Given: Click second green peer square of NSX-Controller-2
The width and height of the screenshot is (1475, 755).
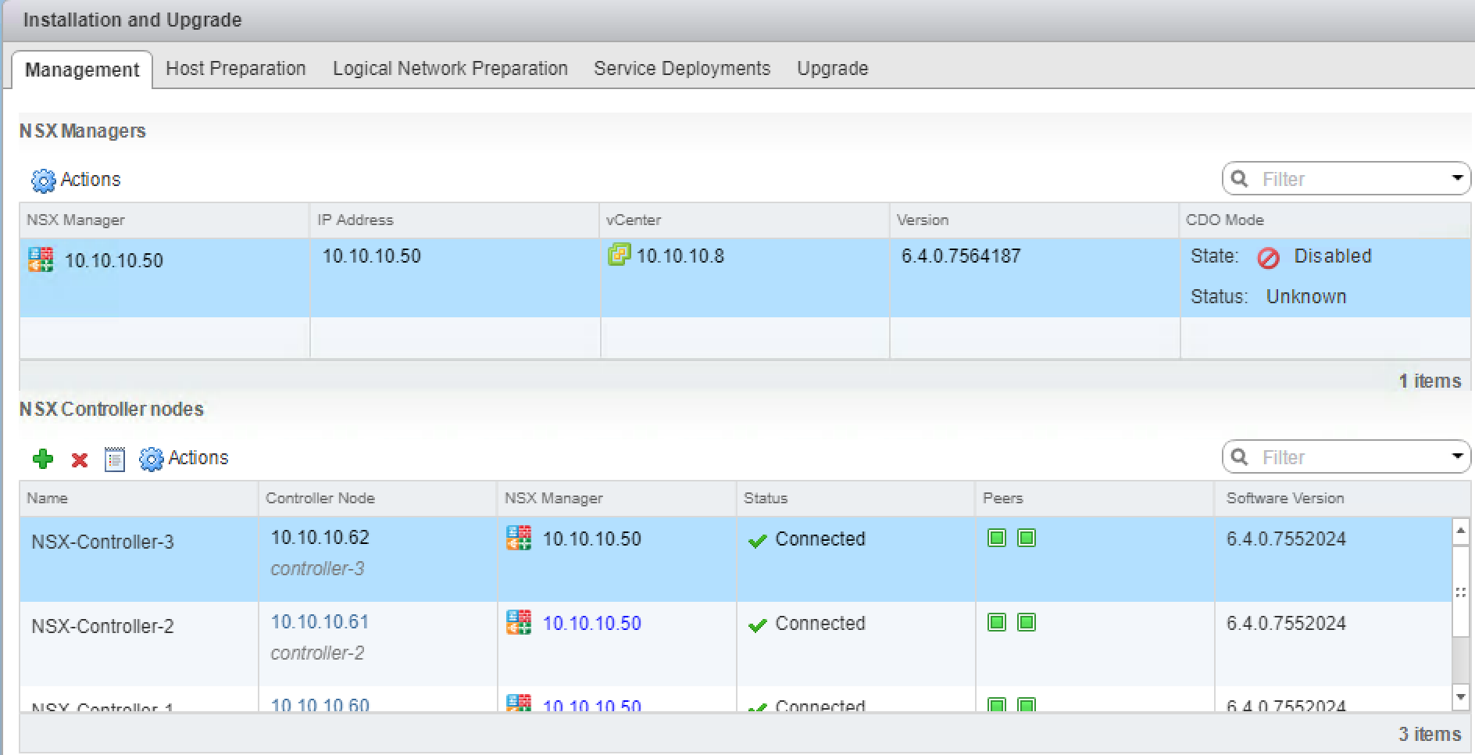Looking at the screenshot, I should point(1027,622).
